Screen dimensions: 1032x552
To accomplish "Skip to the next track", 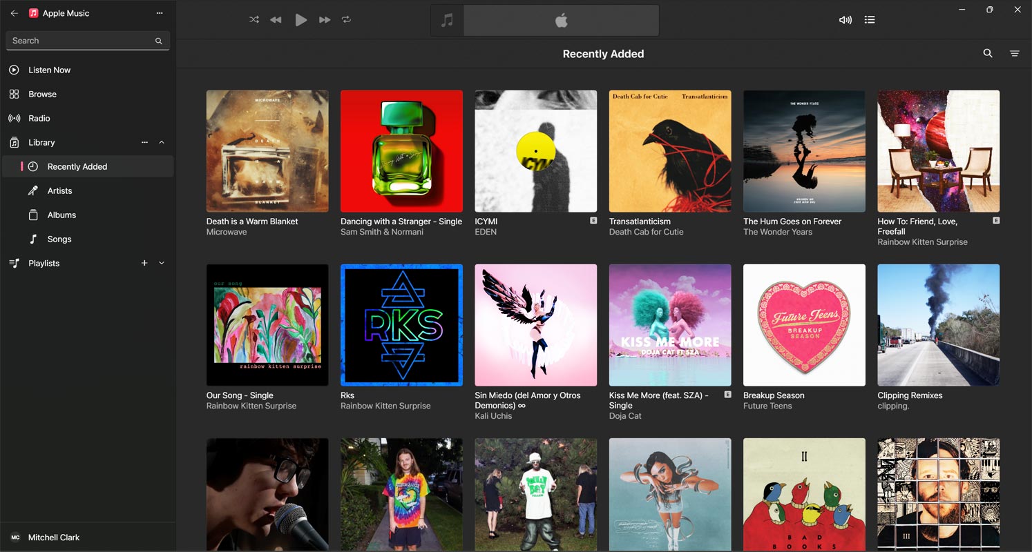I will click(x=325, y=20).
